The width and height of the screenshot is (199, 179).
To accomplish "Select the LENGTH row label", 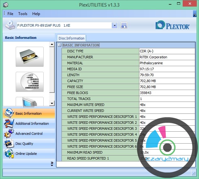I will [73, 75].
